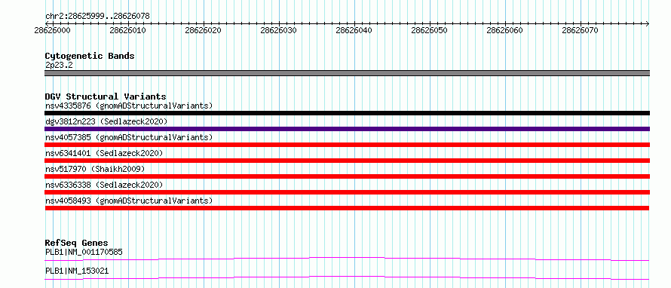Click ruler position 28626040
671x288 pixels.
(x=354, y=30)
